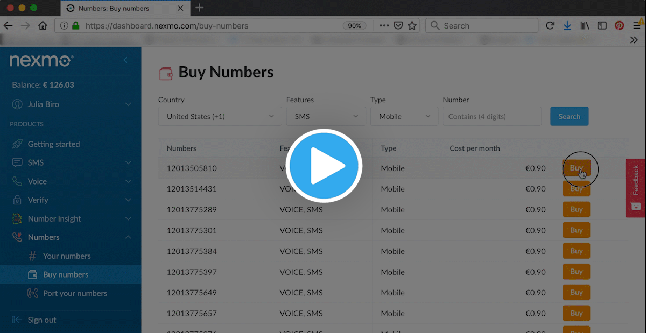Click the Cost per month header
This screenshot has width=646, height=333.
click(475, 148)
